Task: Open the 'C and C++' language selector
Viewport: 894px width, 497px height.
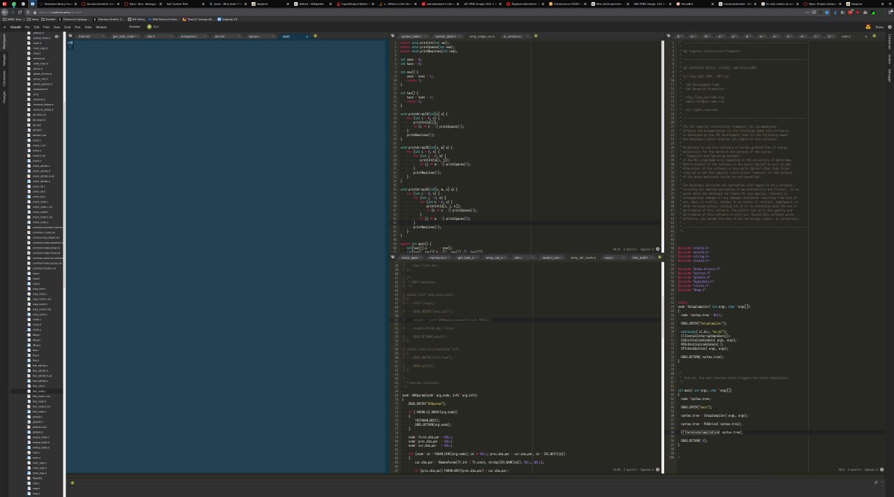Action: pyautogui.click(x=631, y=248)
